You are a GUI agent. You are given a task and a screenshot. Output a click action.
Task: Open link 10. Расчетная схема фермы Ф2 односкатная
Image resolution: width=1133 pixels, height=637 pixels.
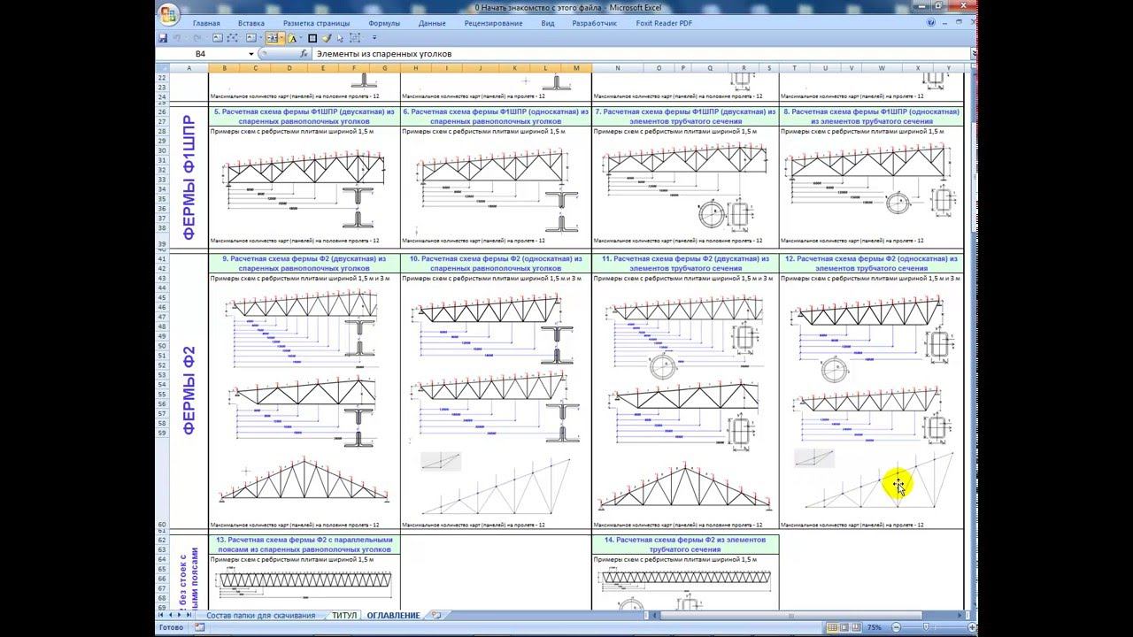tap(496, 264)
